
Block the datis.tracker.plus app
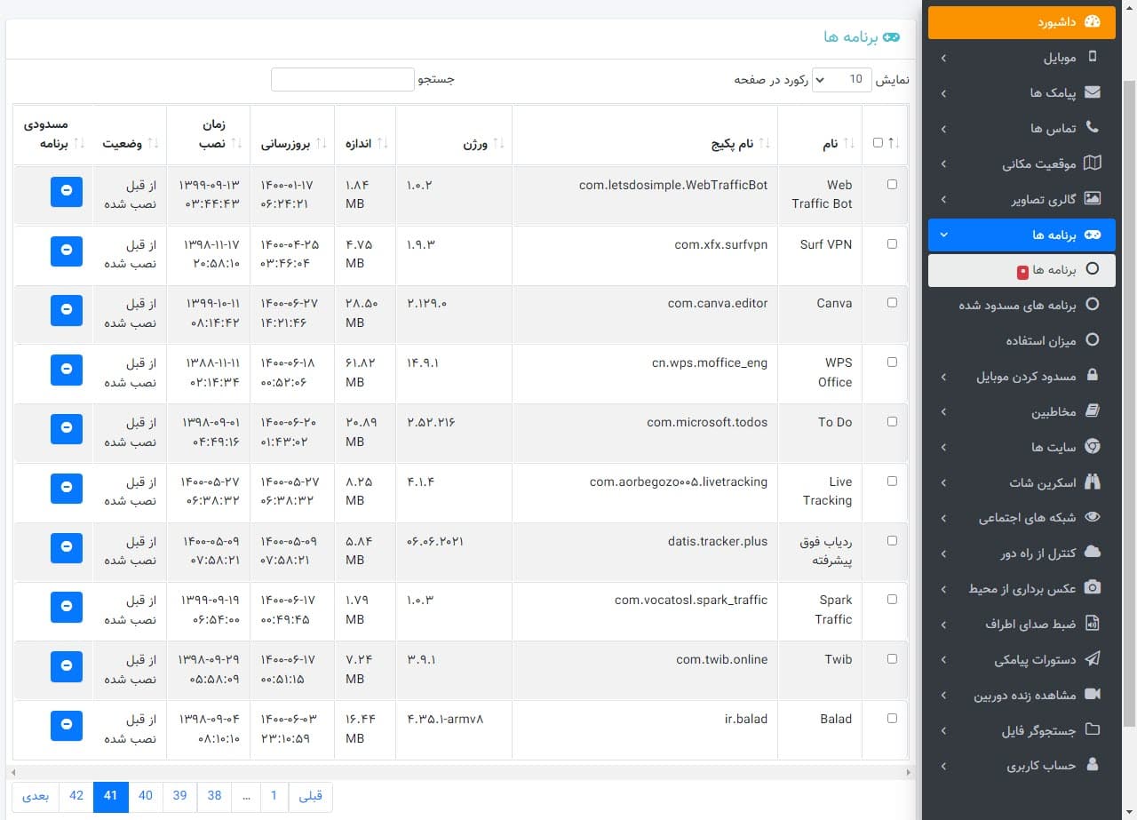(67, 547)
